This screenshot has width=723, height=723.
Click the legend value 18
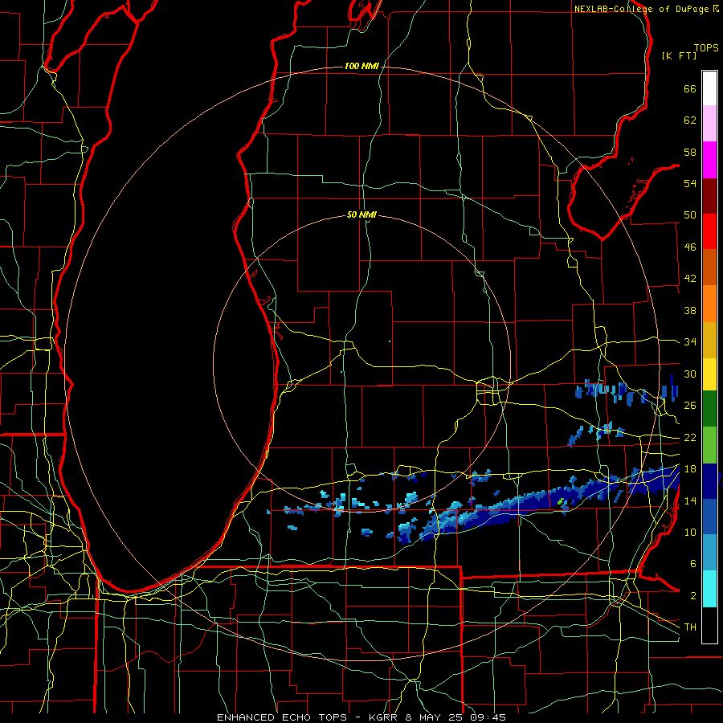(x=690, y=469)
